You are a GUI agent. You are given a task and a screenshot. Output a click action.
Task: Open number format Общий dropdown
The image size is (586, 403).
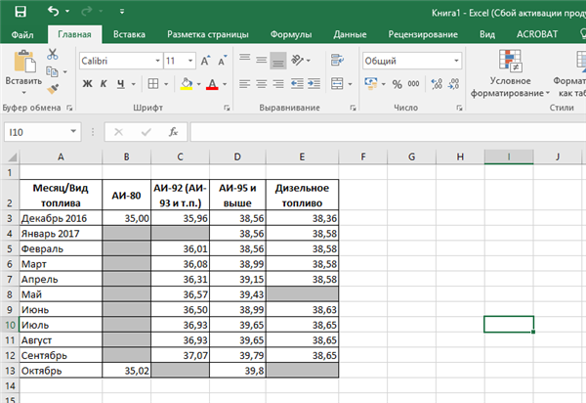(456, 61)
